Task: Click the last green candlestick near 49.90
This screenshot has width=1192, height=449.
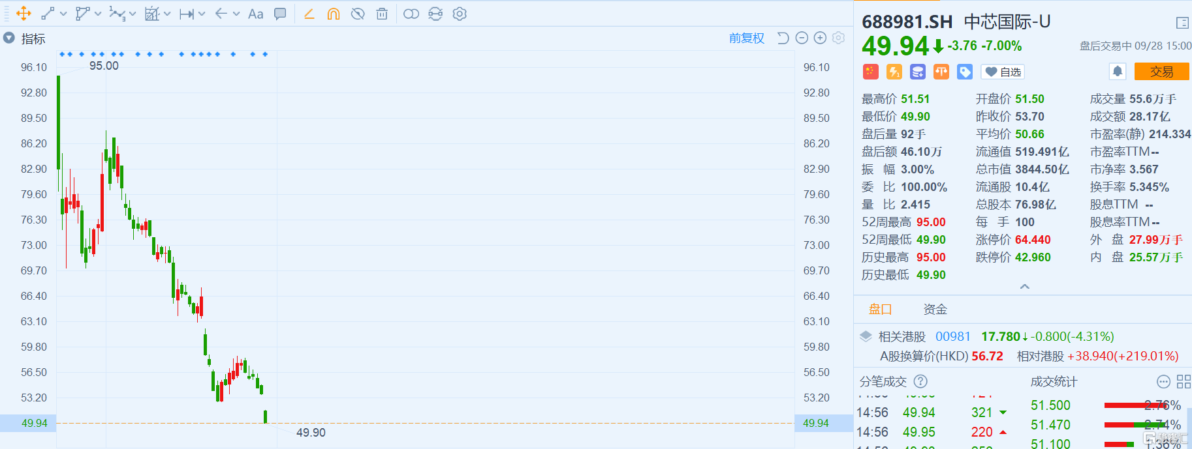Action: (265, 416)
